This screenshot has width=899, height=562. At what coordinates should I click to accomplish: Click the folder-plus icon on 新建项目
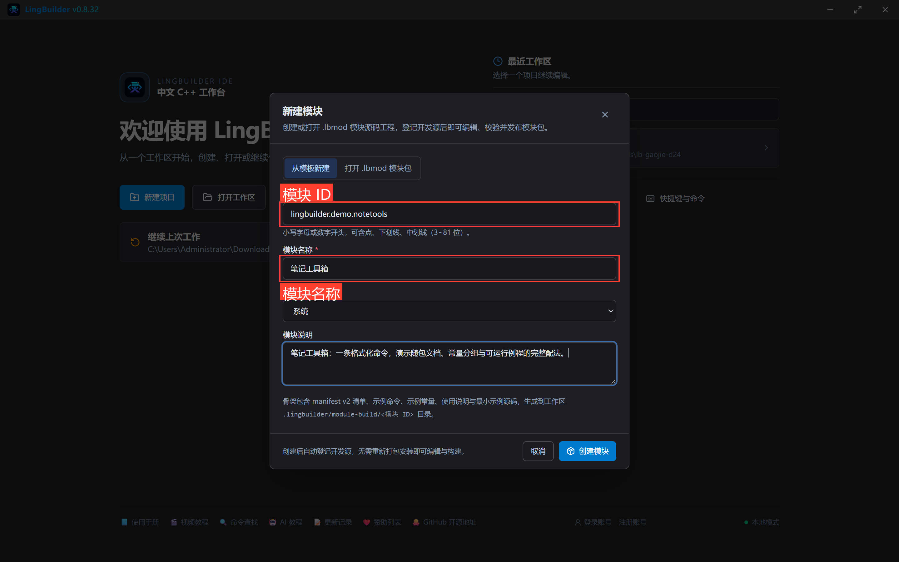click(135, 197)
